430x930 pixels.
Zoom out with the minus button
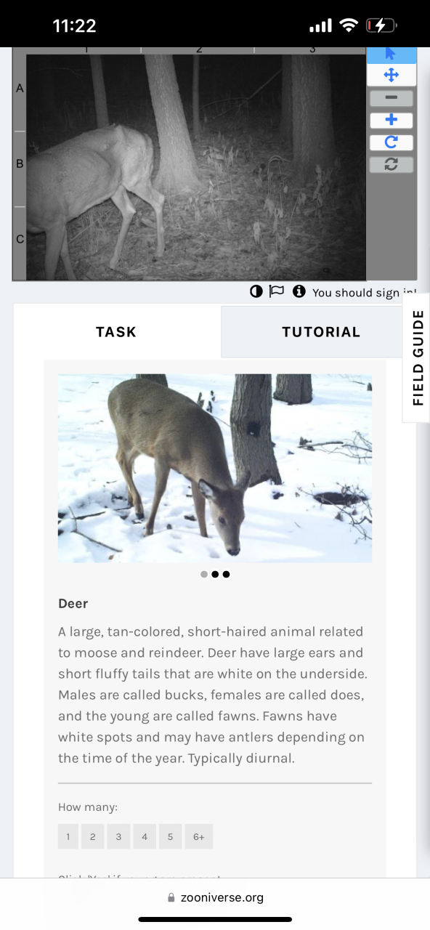[x=391, y=98]
